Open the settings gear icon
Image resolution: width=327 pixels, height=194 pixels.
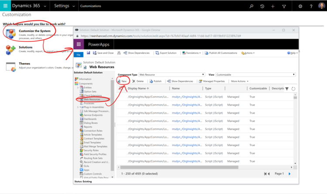pyautogui.click(x=300, y=6)
